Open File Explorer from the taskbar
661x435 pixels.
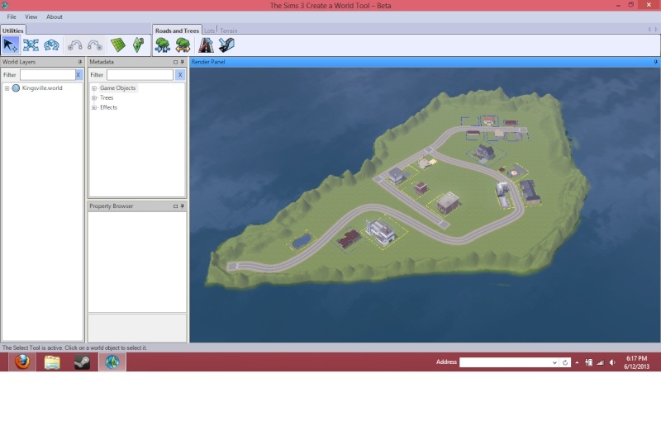tap(52, 362)
